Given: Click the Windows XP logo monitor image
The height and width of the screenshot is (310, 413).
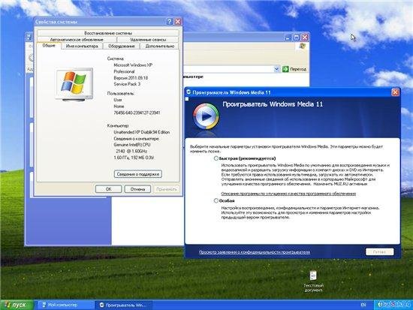Looking at the screenshot, I should 74,85.
